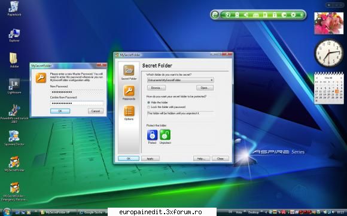Select the Lightroom desktop shortcut
Image resolution: width=347 pixels, height=216 pixels.
14,86
